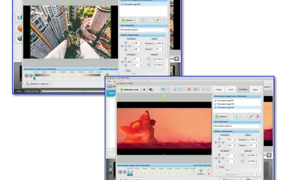Screen dimensions: 288x180
Task: Delete keyframe red X in lower-right panel
Action: pyautogui.click(x=258, y=117)
